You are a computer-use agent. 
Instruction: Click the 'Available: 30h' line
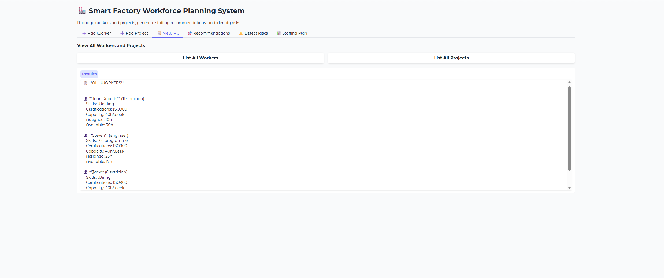[99, 125]
